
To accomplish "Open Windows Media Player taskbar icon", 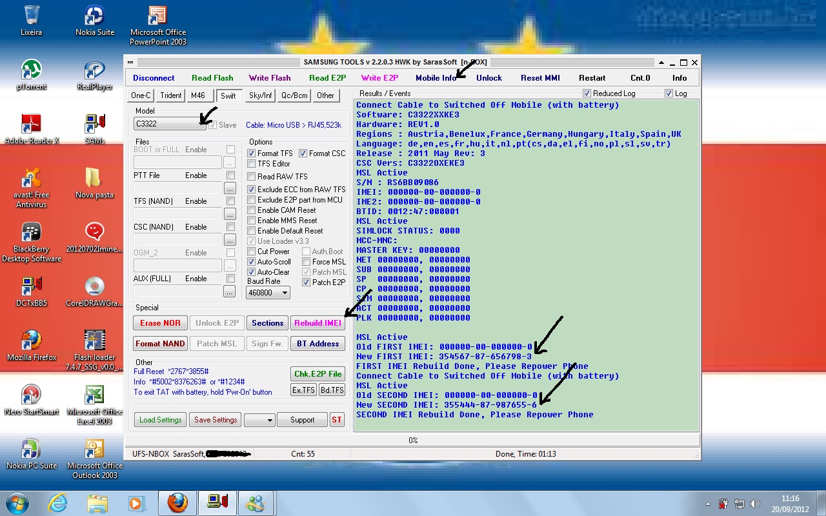I will (x=137, y=502).
